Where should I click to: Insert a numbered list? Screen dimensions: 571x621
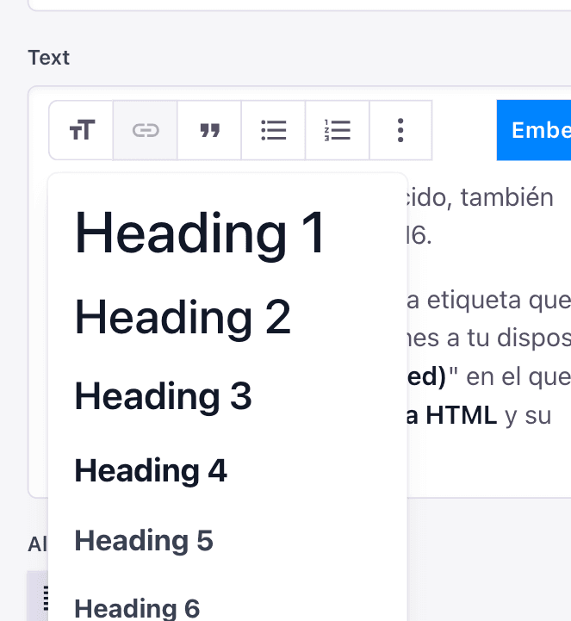tap(338, 130)
